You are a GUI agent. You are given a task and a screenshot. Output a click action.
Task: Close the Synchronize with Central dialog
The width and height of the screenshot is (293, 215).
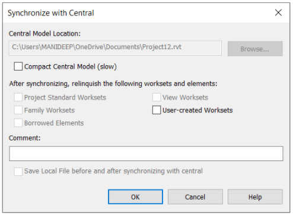click(278, 12)
